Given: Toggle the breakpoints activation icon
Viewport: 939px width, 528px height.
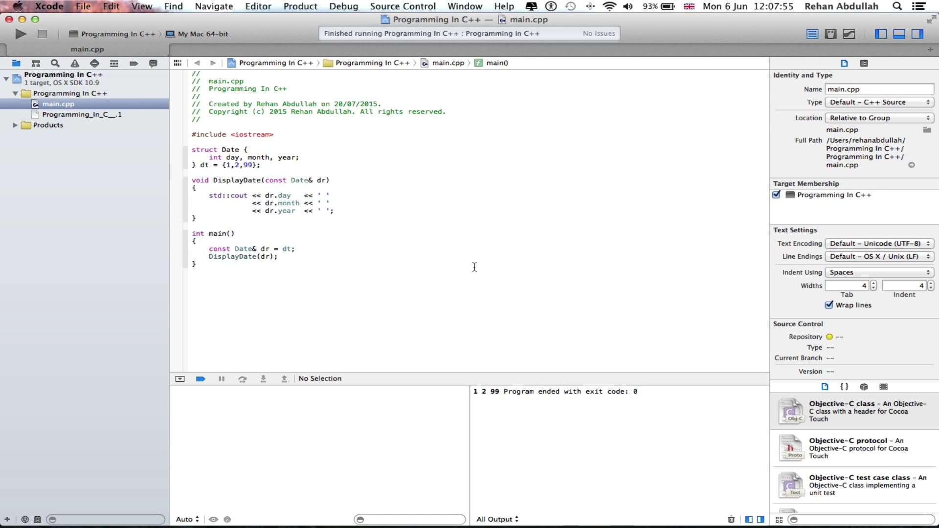Looking at the screenshot, I should point(201,379).
